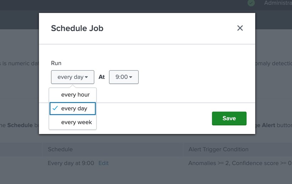Click the Every day at 9:00 table cell

71,163
